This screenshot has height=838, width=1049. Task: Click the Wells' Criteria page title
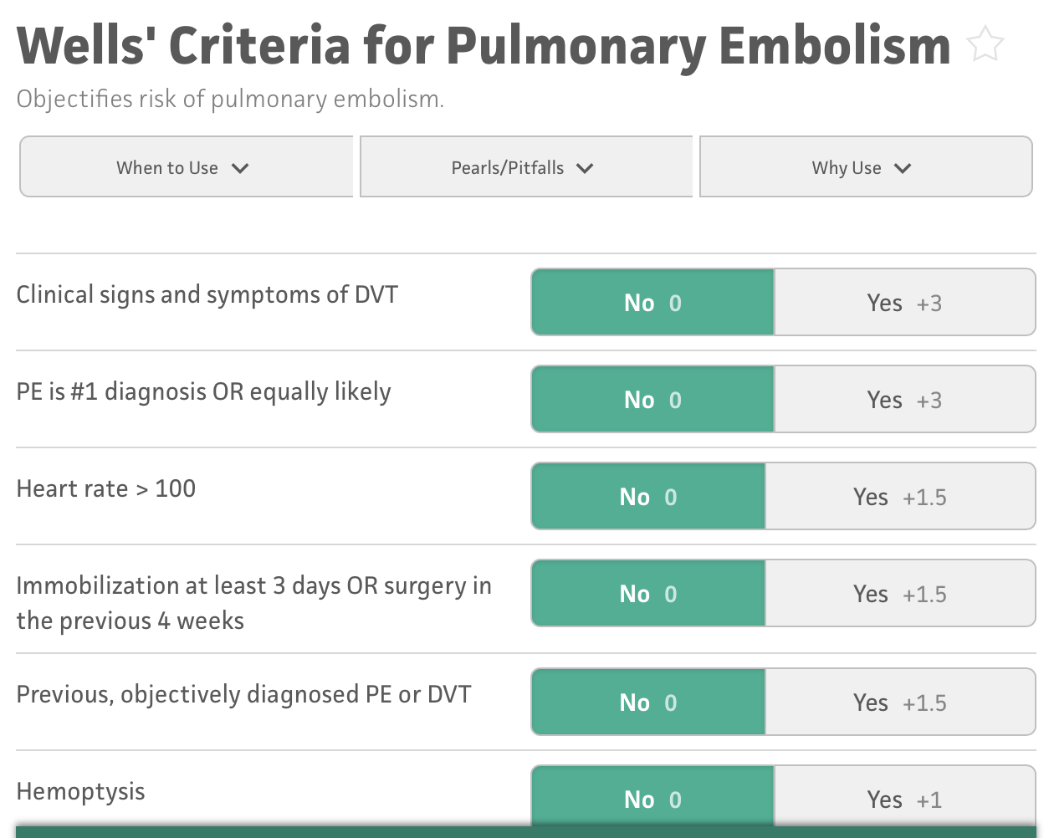(x=484, y=45)
